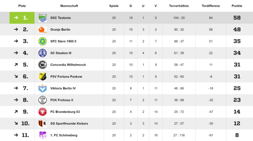
Task: Click the FC Brandenburg 03 eagle crest
Action: (x=42, y=112)
